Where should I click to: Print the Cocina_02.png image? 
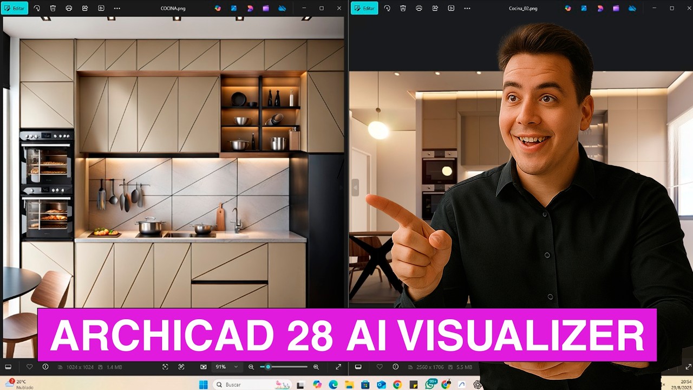coord(419,8)
